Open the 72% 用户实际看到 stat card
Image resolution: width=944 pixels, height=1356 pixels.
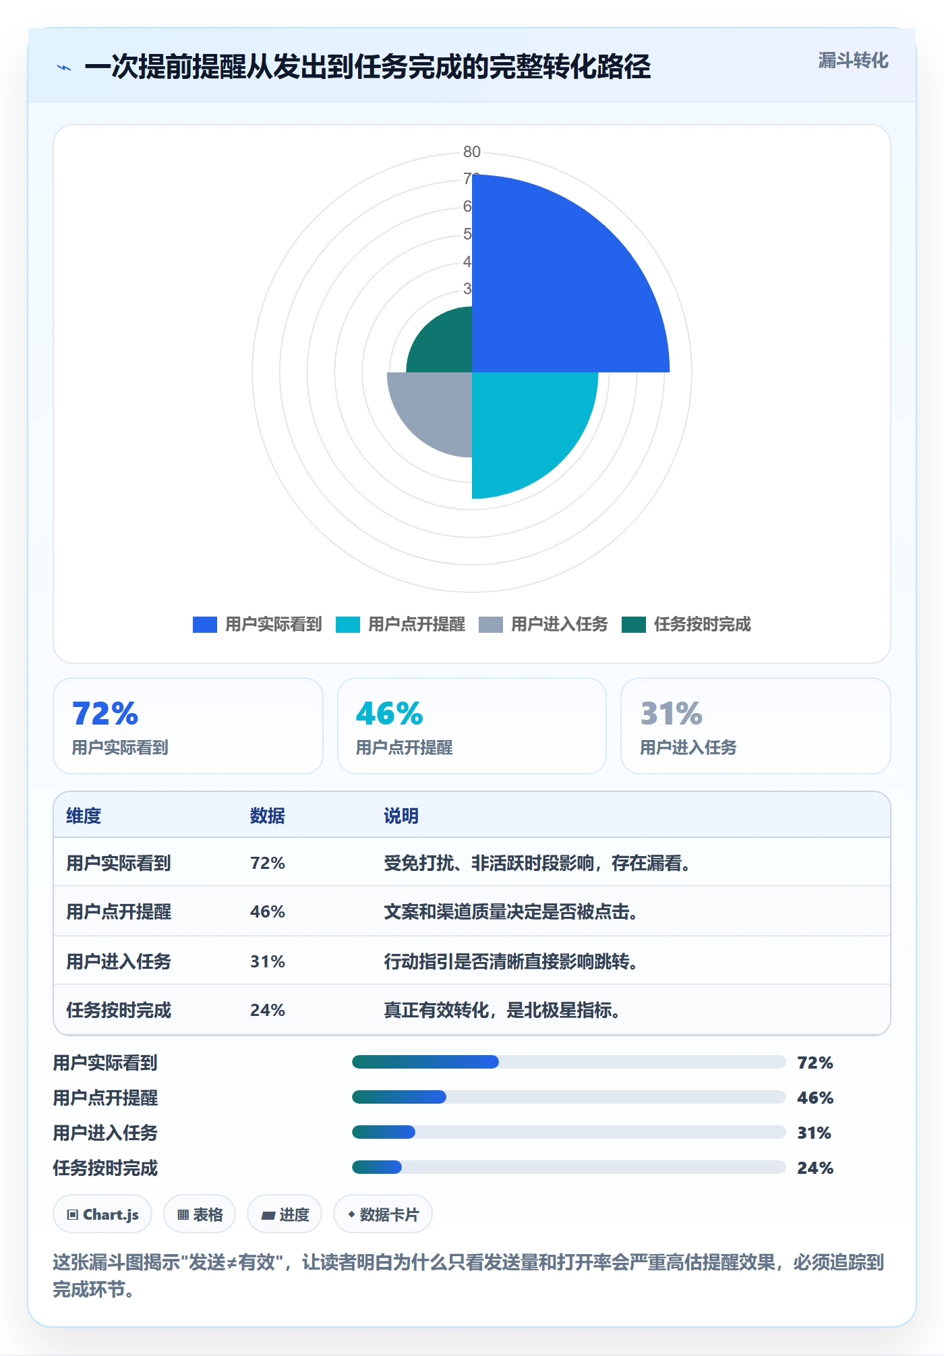point(188,726)
